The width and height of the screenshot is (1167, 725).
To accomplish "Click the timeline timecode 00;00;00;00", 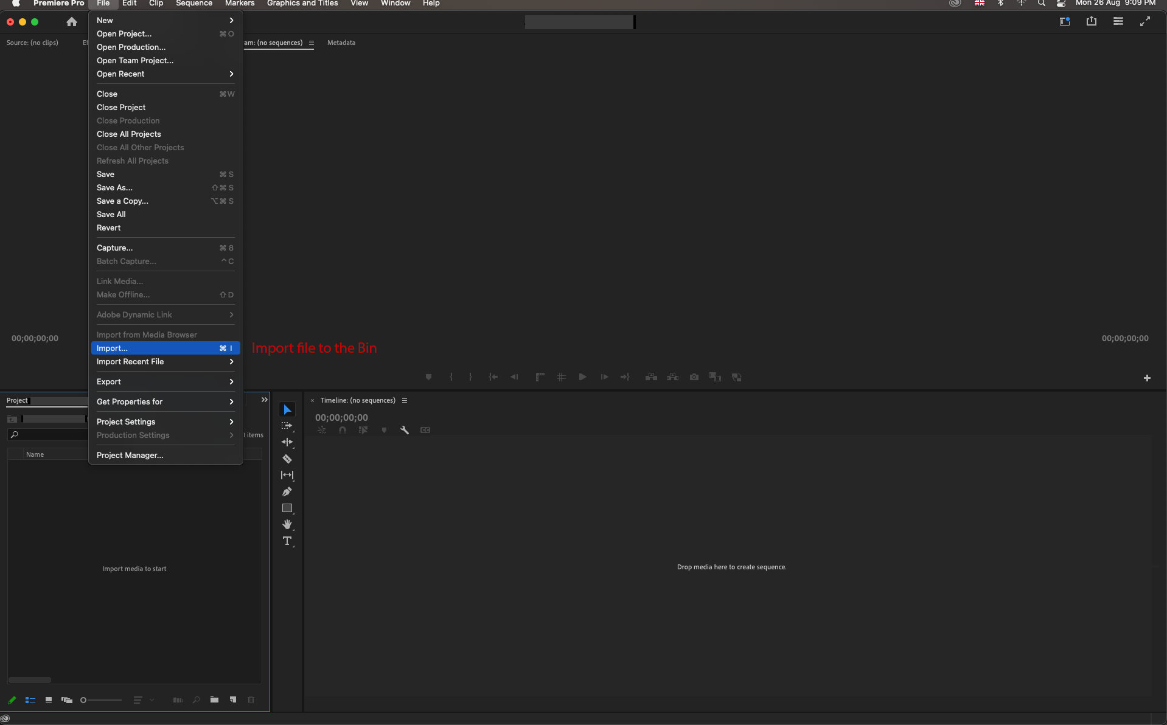I will pos(341,418).
